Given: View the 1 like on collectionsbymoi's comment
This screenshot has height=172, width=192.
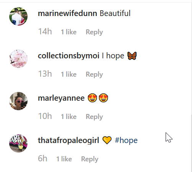Looking at the screenshot, I should click(x=68, y=74).
